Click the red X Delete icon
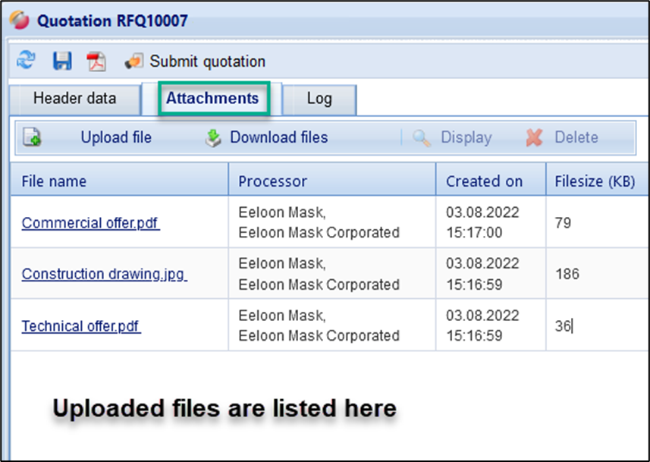This screenshot has height=462, width=650. pos(535,138)
